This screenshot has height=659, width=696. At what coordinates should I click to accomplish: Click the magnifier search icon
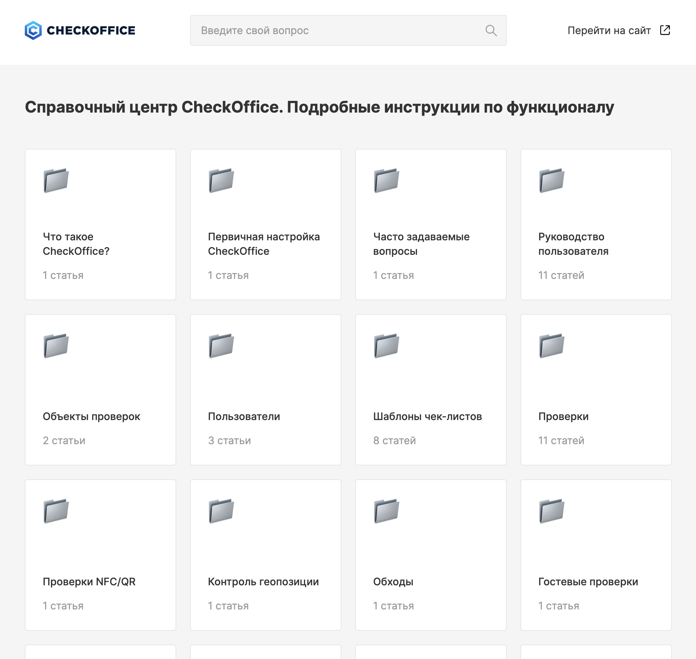point(491,31)
